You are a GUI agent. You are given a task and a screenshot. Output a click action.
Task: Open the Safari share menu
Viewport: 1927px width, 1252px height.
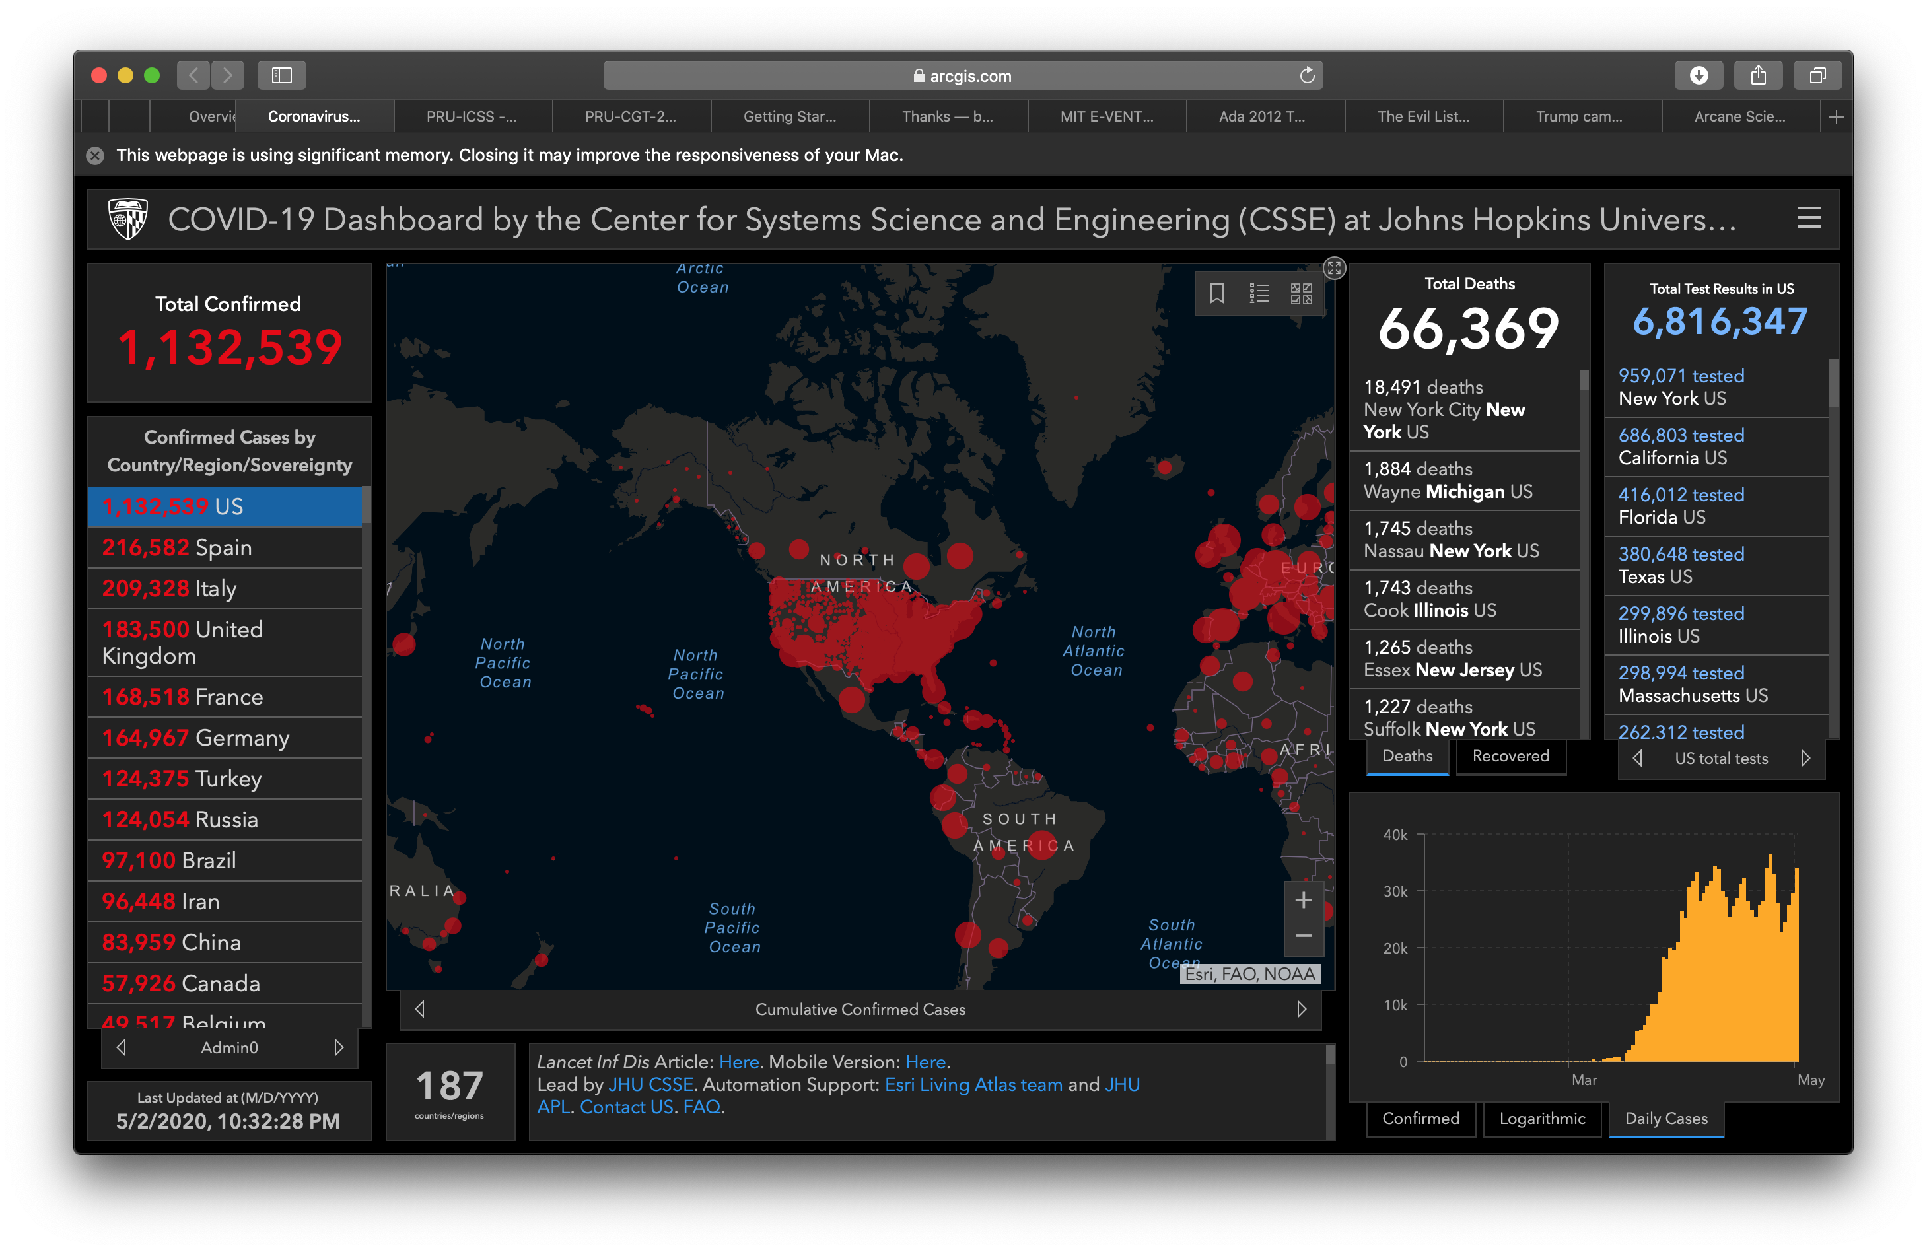1759,75
